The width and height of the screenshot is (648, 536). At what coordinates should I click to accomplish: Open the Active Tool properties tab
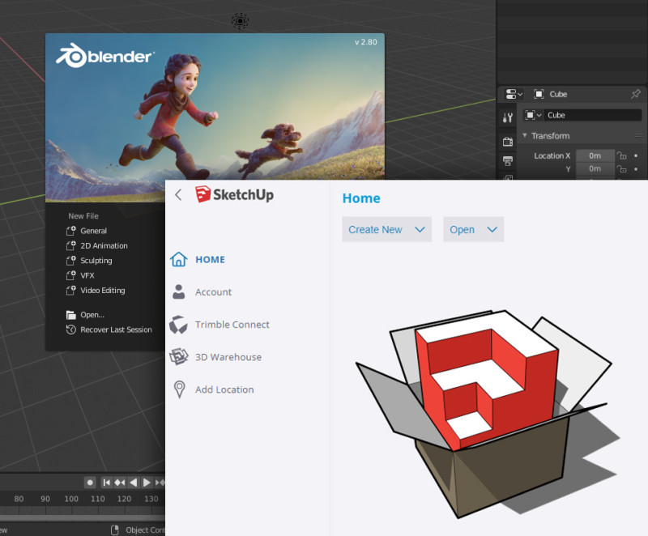pyautogui.click(x=508, y=117)
